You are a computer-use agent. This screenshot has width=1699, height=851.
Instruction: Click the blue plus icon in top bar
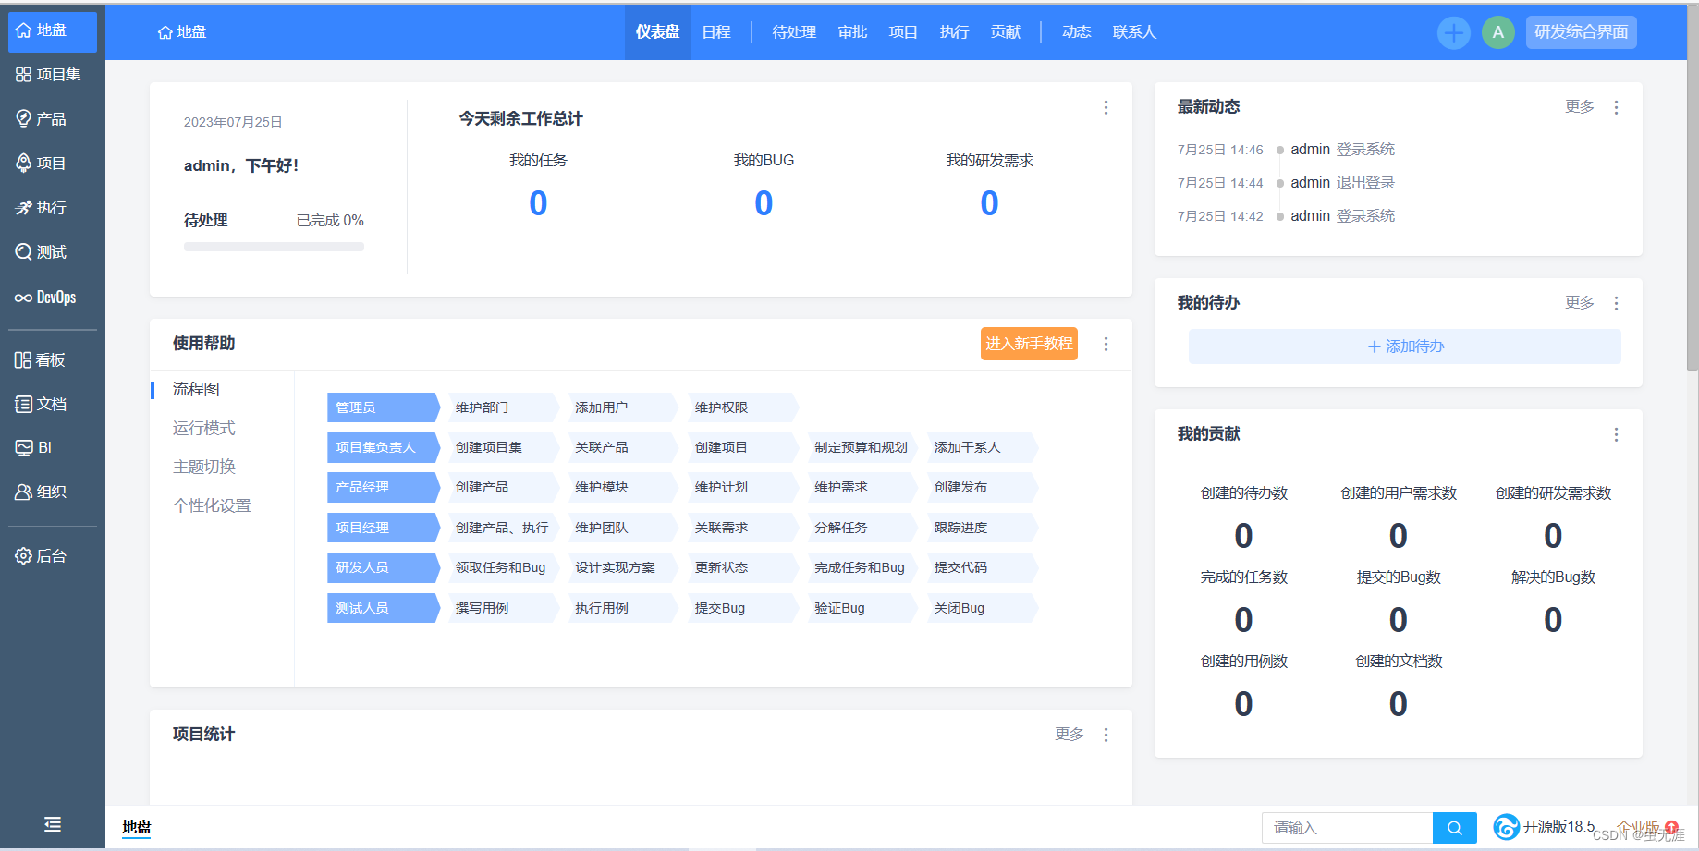point(1453,32)
